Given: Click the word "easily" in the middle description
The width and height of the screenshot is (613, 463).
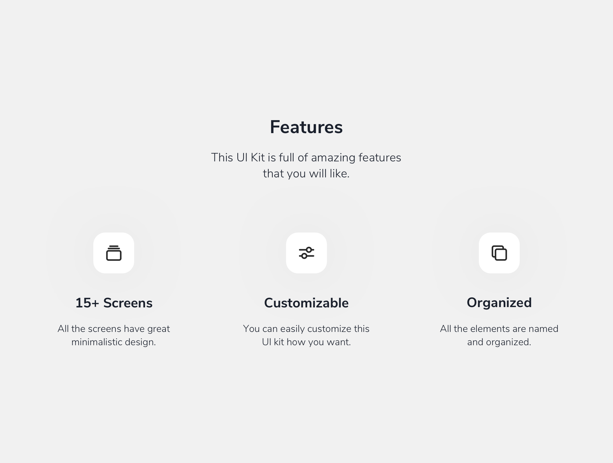Looking at the screenshot, I should click(x=293, y=329).
